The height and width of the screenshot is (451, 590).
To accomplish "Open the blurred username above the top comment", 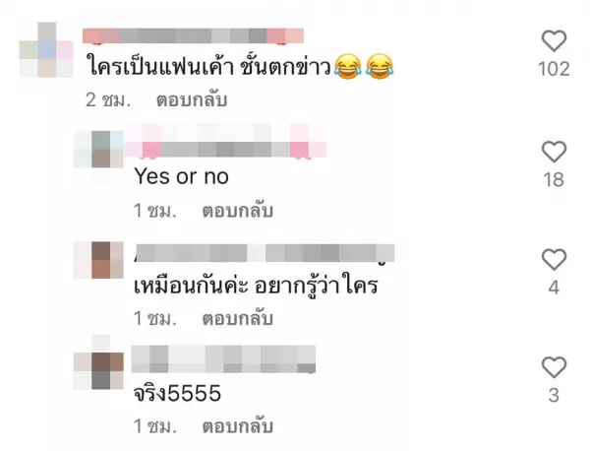I will tap(193, 35).
